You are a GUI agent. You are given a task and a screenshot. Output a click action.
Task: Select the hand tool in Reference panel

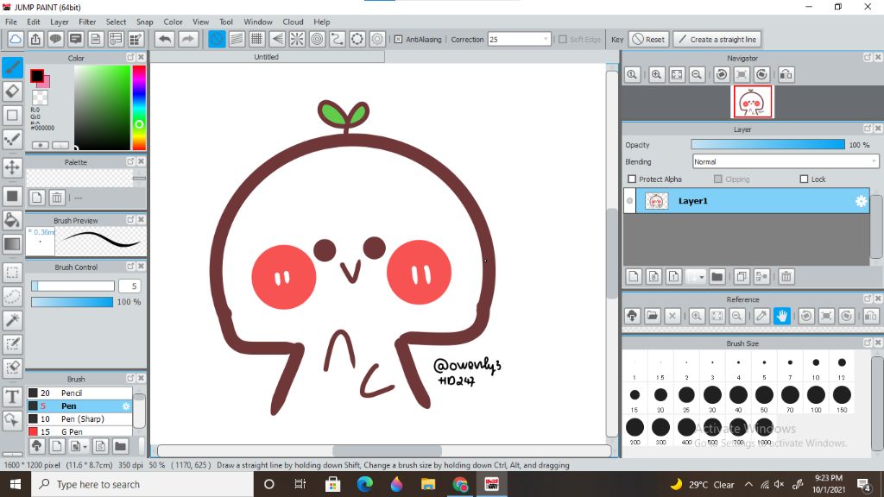tap(782, 316)
